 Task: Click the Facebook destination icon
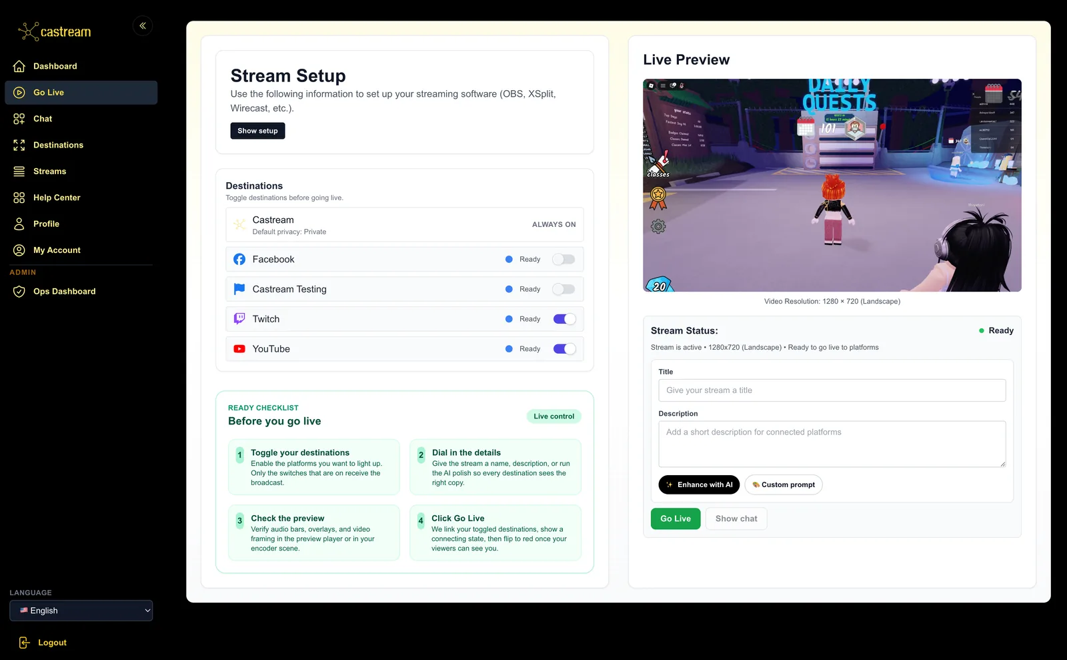[x=239, y=259]
